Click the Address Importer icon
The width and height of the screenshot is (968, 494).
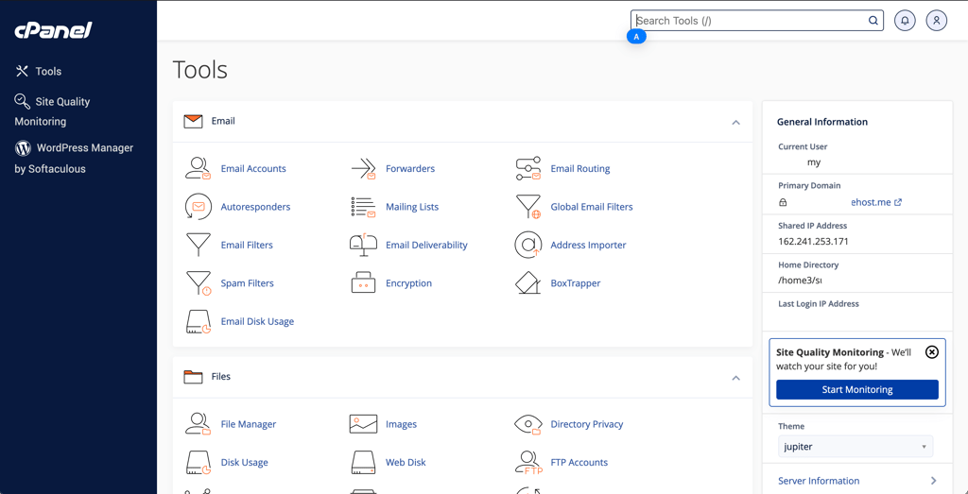click(527, 245)
